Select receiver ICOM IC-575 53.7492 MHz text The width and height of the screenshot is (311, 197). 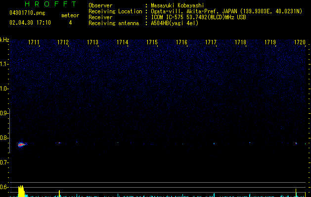click(198, 17)
